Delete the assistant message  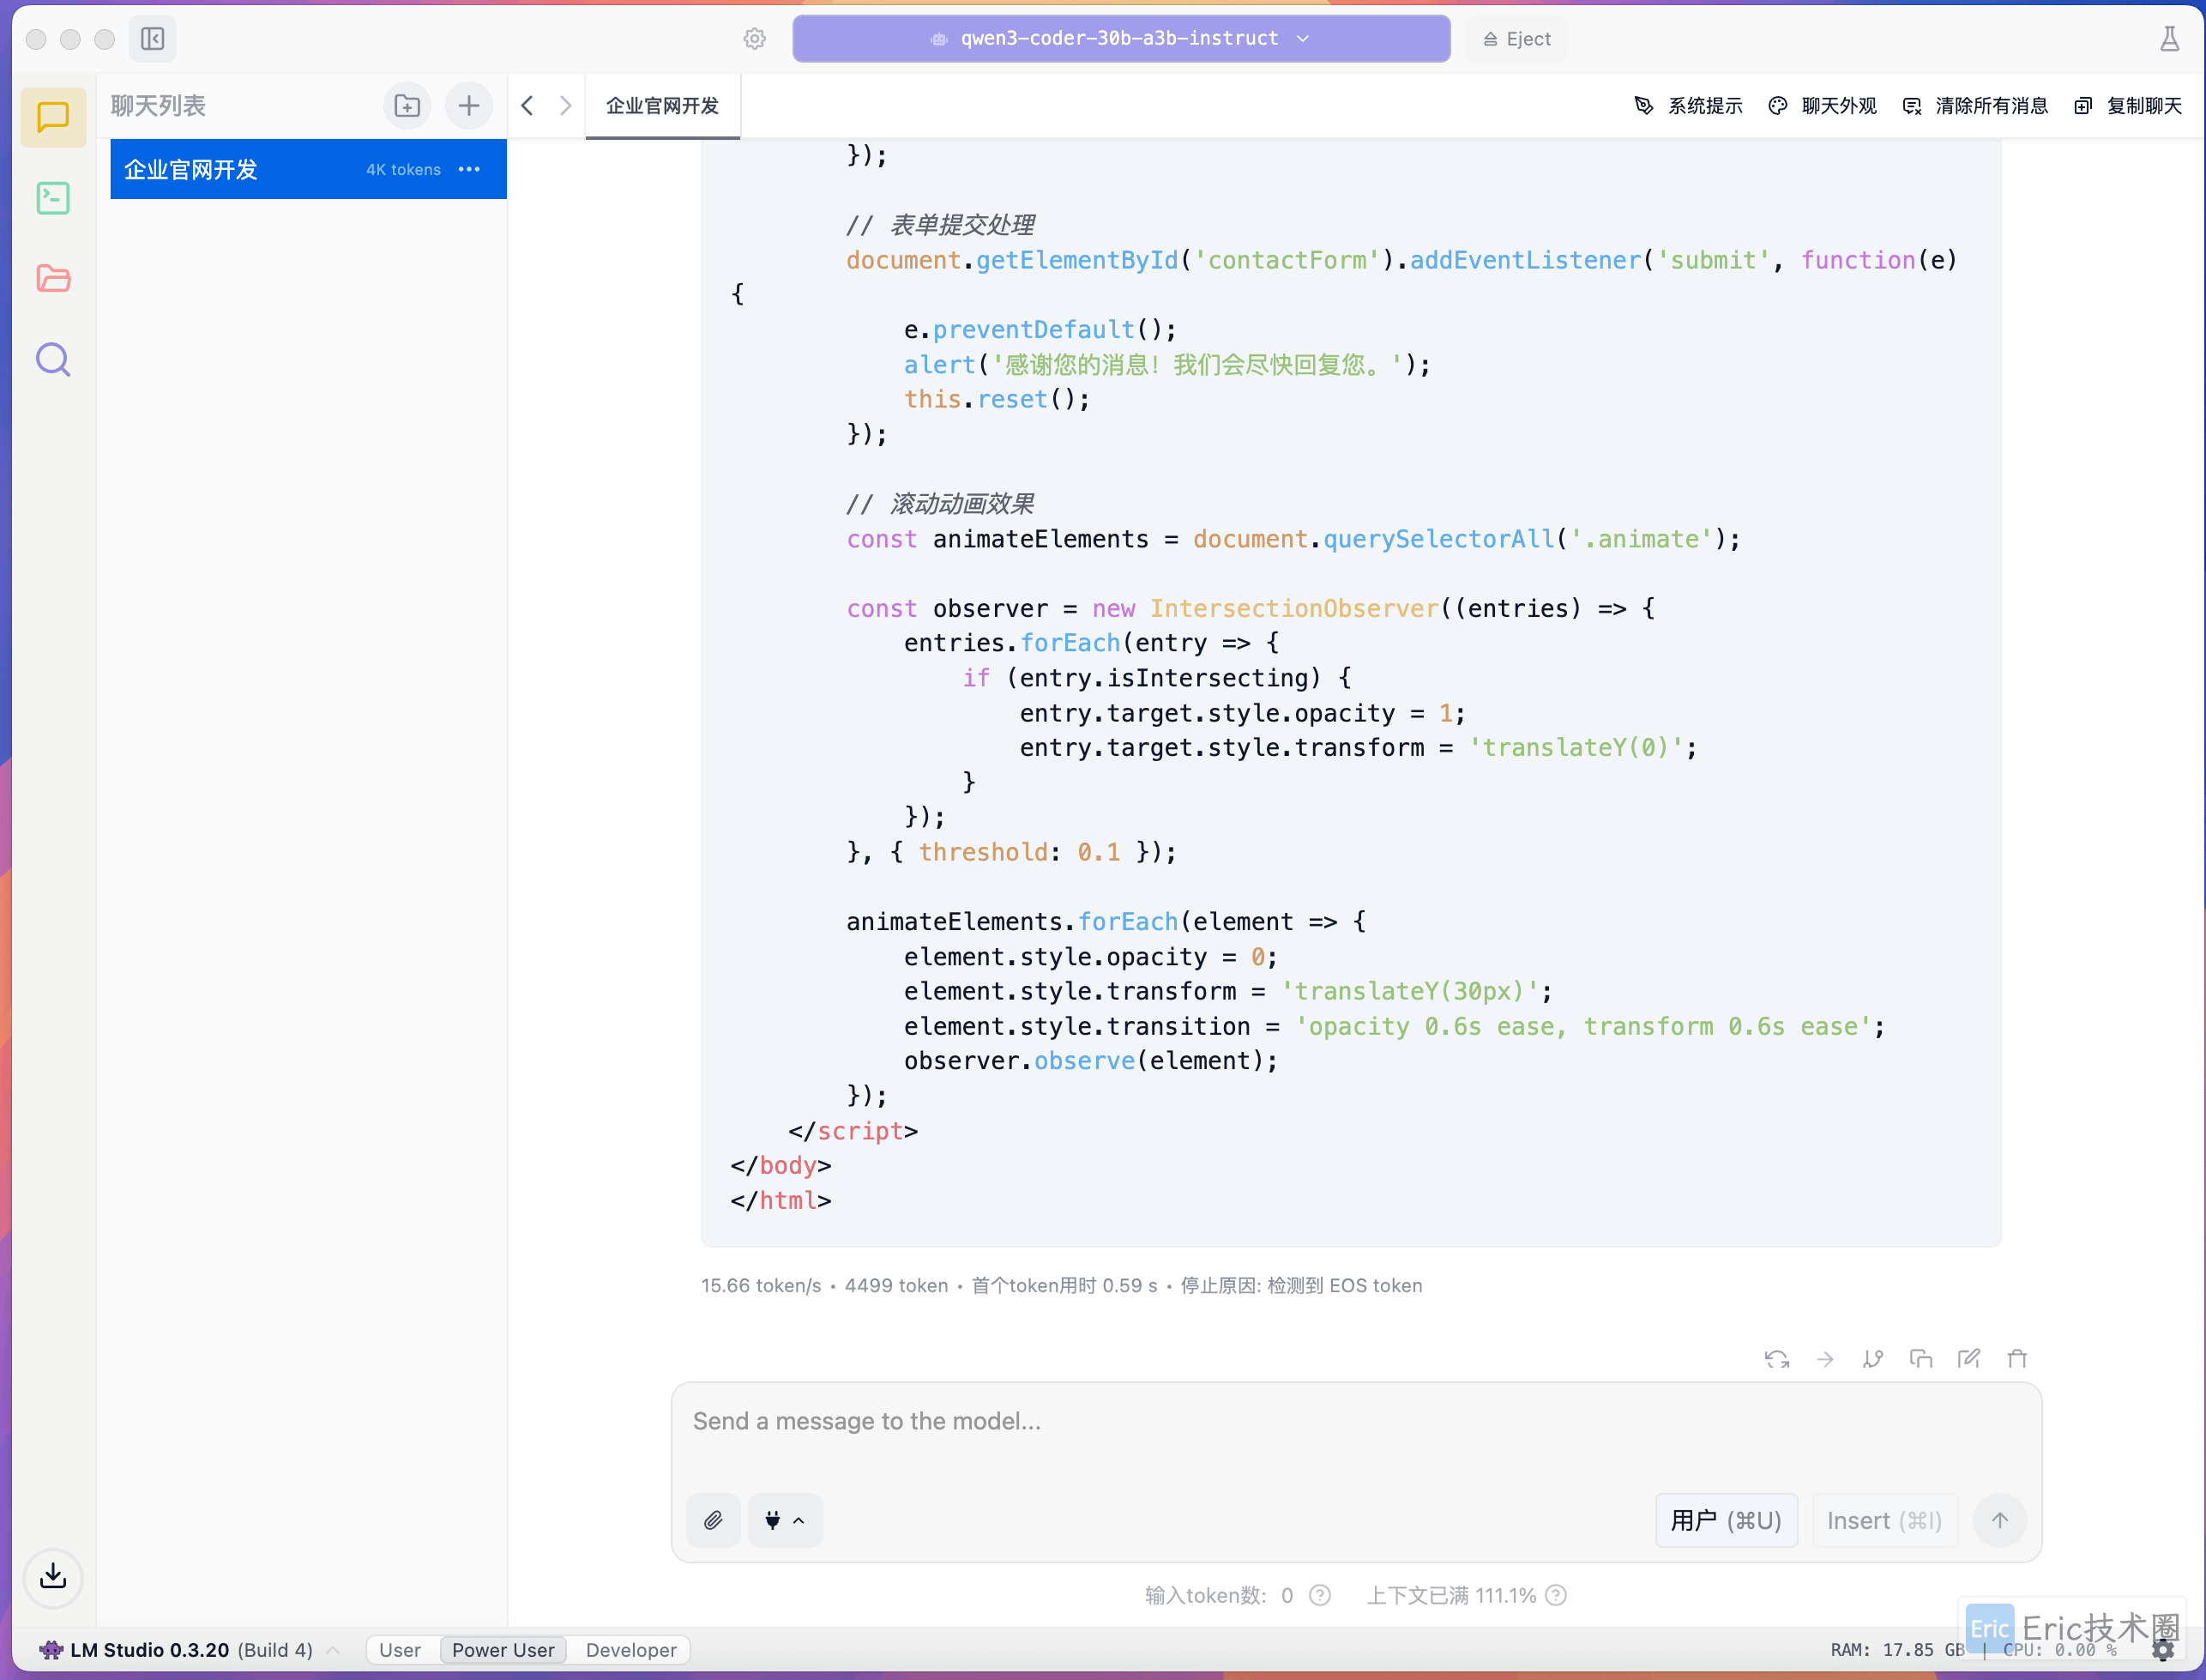(2017, 1359)
